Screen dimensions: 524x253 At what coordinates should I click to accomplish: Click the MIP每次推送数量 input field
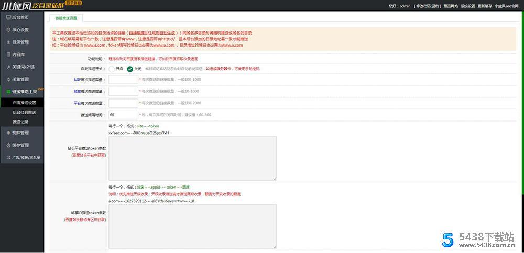[x=123, y=80]
